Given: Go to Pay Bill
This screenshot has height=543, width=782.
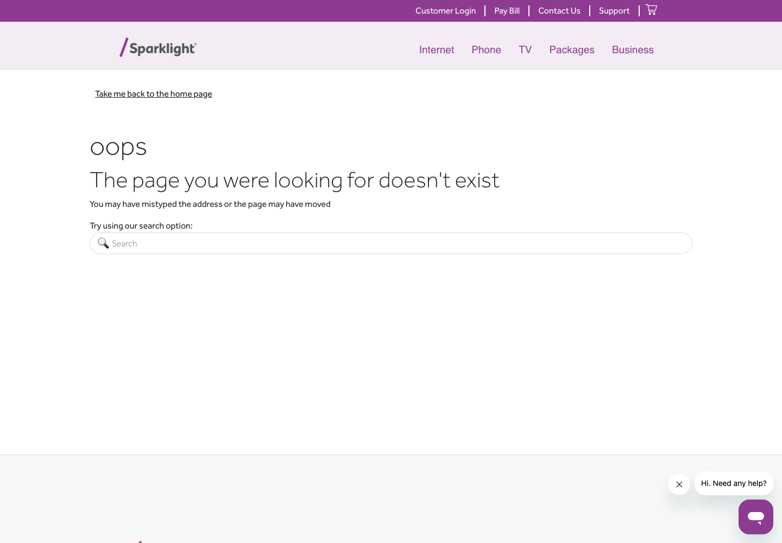Looking at the screenshot, I should coord(507,11).
